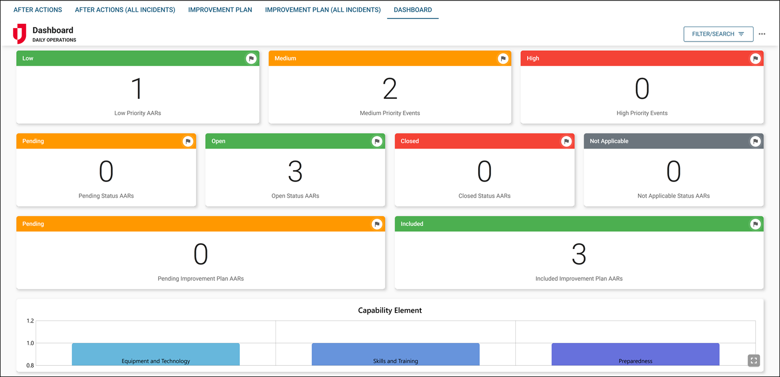The height and width of the screenshot is (377, 780).
Task: Click the flag on the Included card
Action: click(x=755, y=224)
